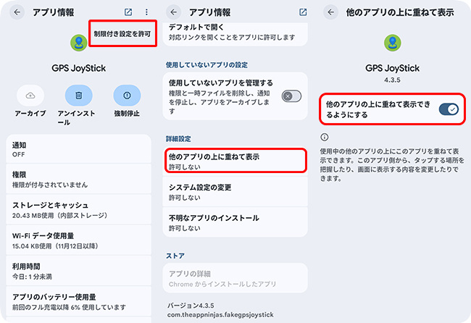Open 不明なアプリのインストール row
The image size is (471, 323).
coord(236,222)
